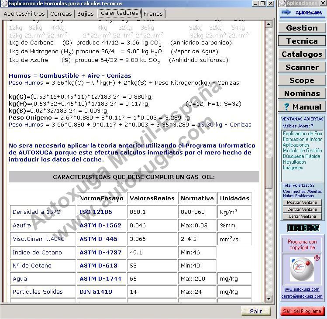Open the Tecnica module button
The image size is (327, 319).
tap(302, 41)
